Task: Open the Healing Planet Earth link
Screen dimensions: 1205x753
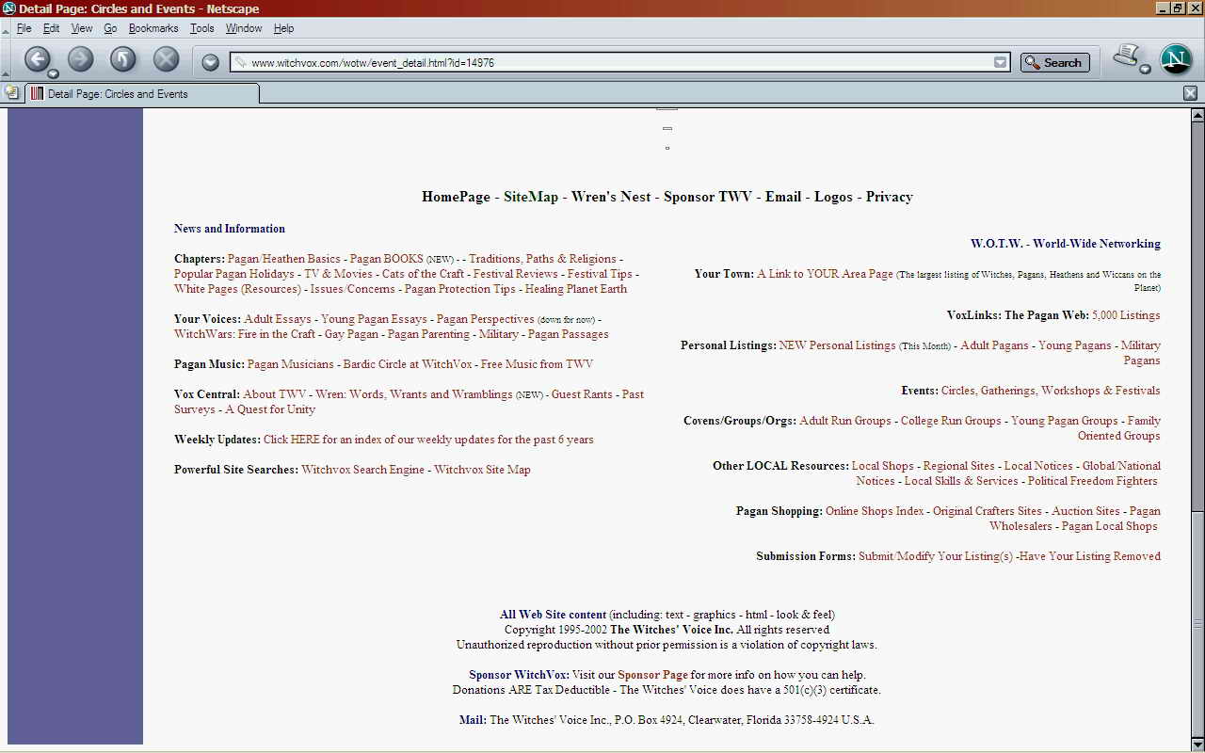Action: click(x=576, y=289)
